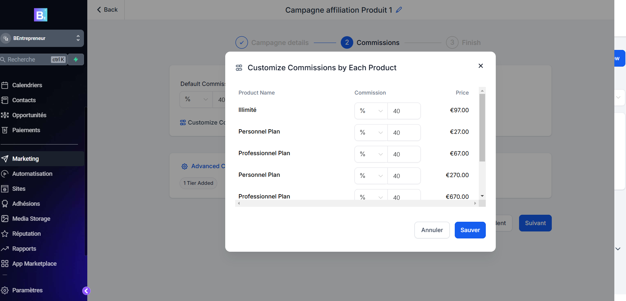Image resolution: width=626 pixels, height=301 pixels.
Task: Click the Commission column header
Action: [370, 93]
